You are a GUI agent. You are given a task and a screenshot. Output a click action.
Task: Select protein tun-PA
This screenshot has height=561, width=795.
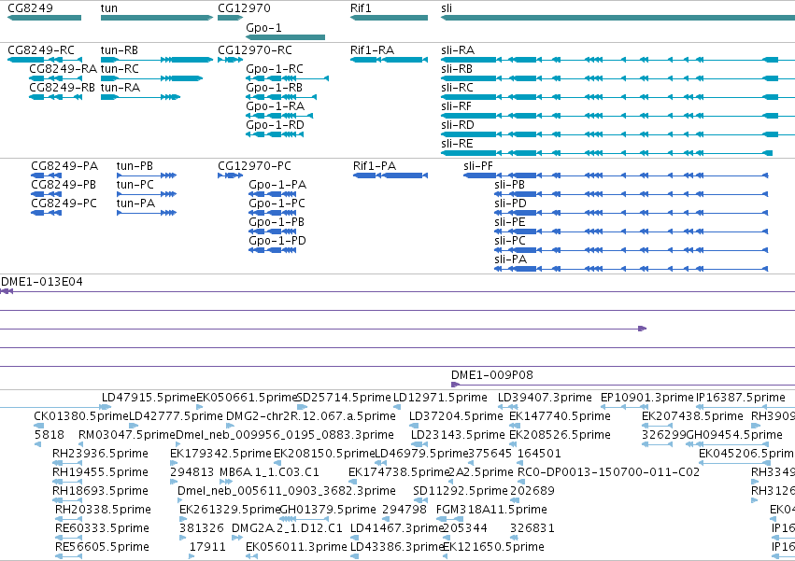(x=147, y=213)
